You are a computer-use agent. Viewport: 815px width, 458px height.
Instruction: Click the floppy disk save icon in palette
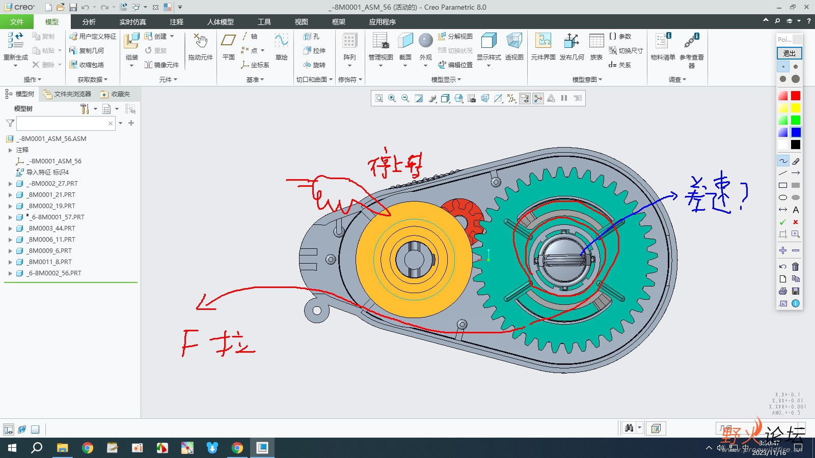[x=796, y=291]
